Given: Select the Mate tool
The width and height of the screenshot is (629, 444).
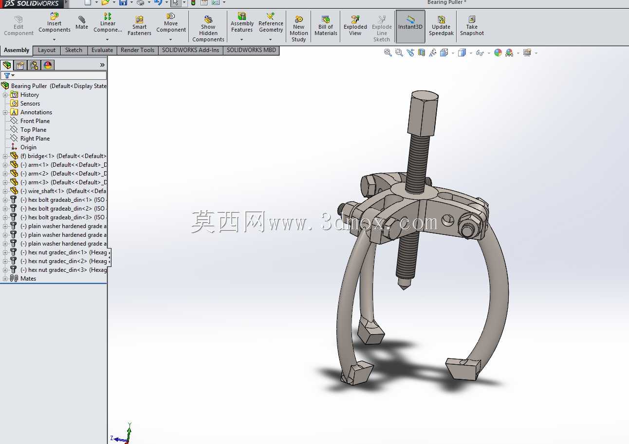Looking at the screenshot, I should pyautogui.click(x=82, y=23).
